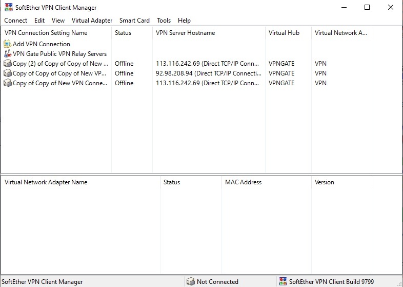
Task: Open the Virtual Adapter menu
Action: pos(92,21)
